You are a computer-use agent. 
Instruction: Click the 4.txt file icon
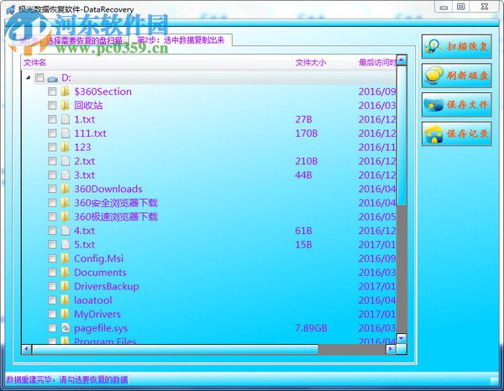(x=66, y=231)
